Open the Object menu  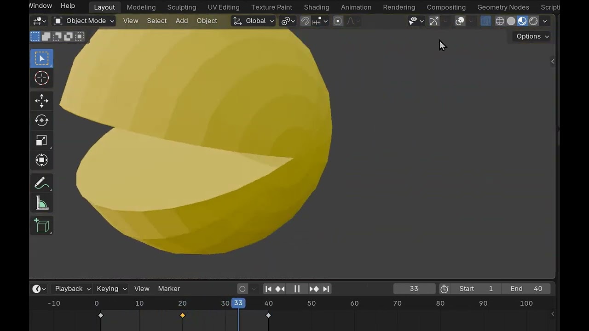click(x=207, y=21)
